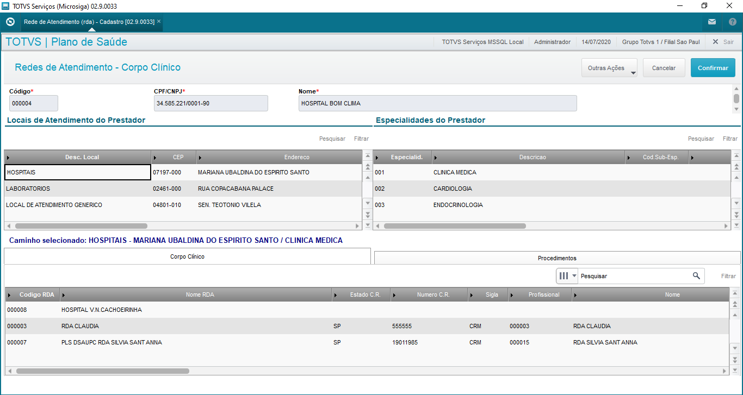743x395 pixels.
Task: Move up one row in Locais de Atendimento grid
Action: [367, 177]
